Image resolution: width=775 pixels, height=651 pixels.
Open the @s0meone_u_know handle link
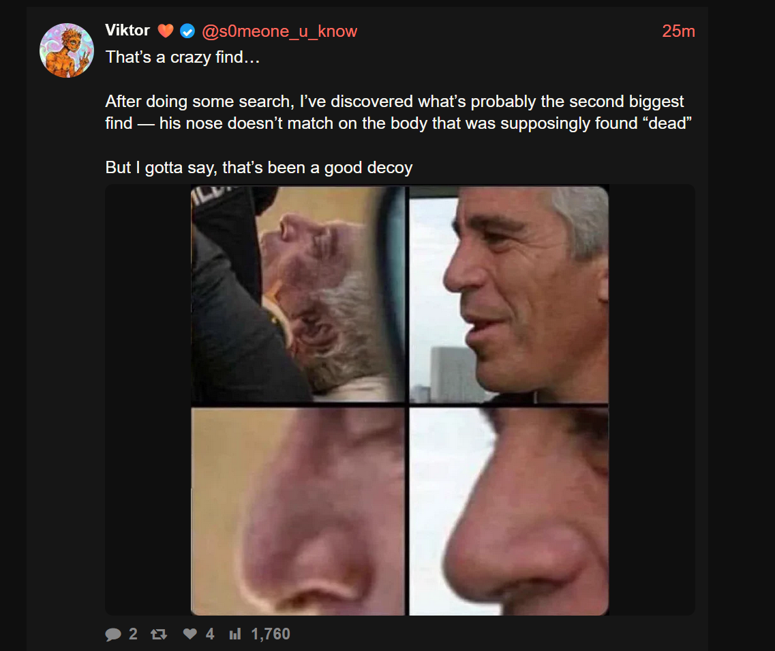pos(279,31)
